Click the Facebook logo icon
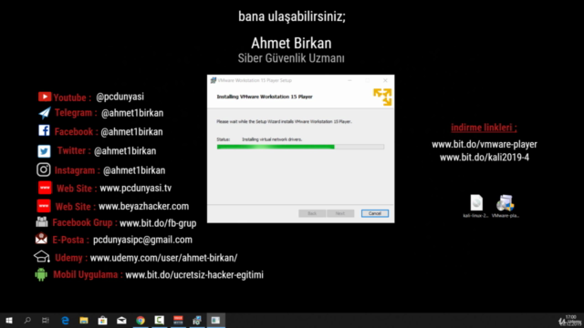Screen dimensions: 584x328 44,130
